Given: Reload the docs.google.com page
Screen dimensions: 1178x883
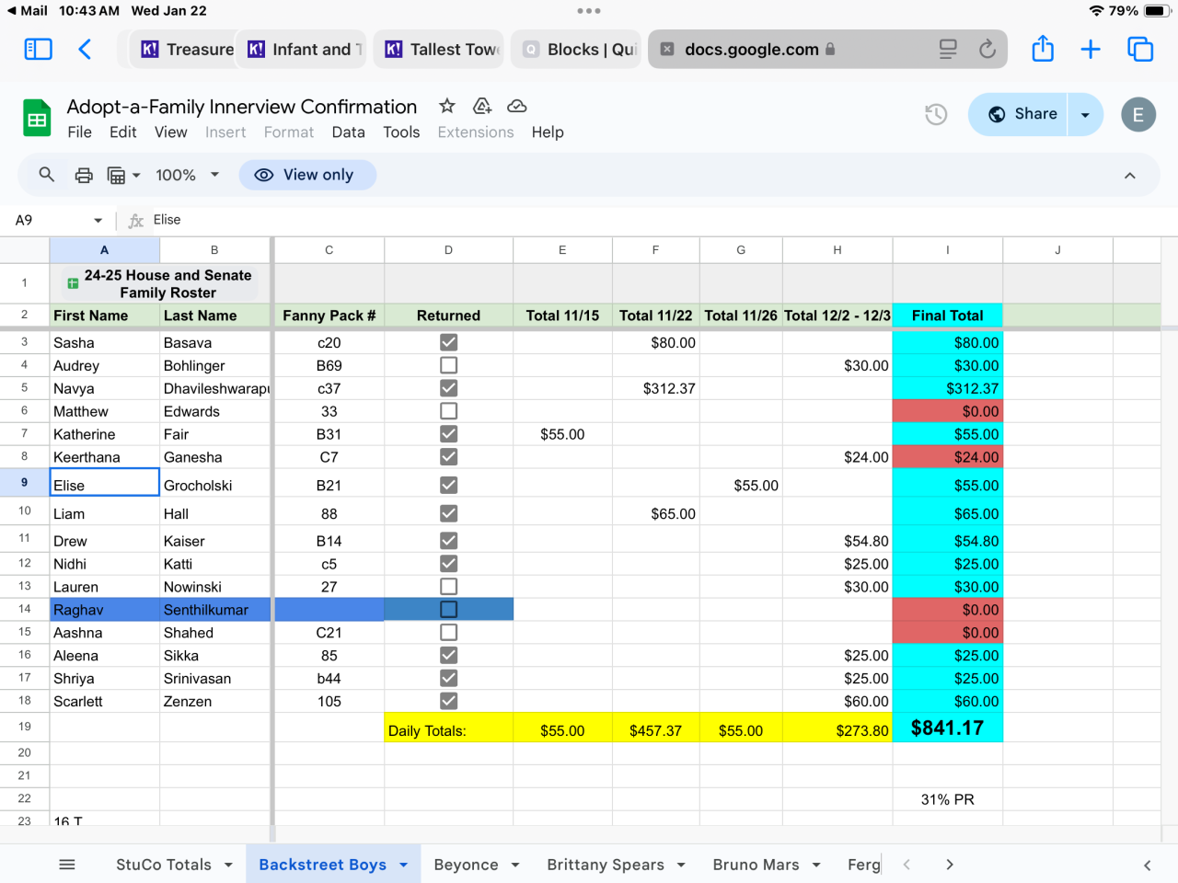Looking at the screenshot, I should (987, 50).
